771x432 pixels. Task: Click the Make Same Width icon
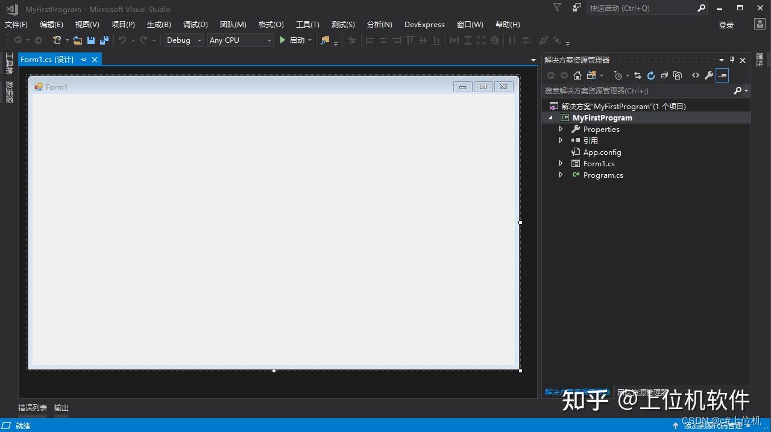[x=454, y=40]
